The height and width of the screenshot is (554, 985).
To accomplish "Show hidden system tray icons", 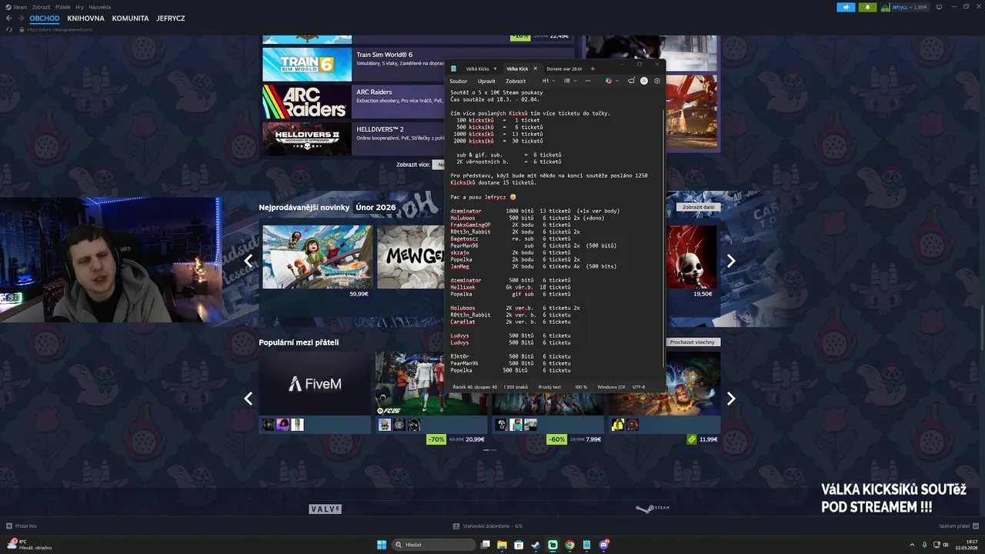I will [x=913, y=545].
